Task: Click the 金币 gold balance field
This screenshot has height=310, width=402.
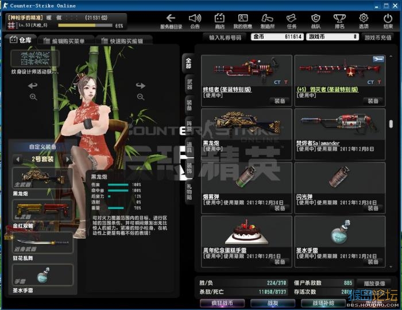Action: click(277, 37)
